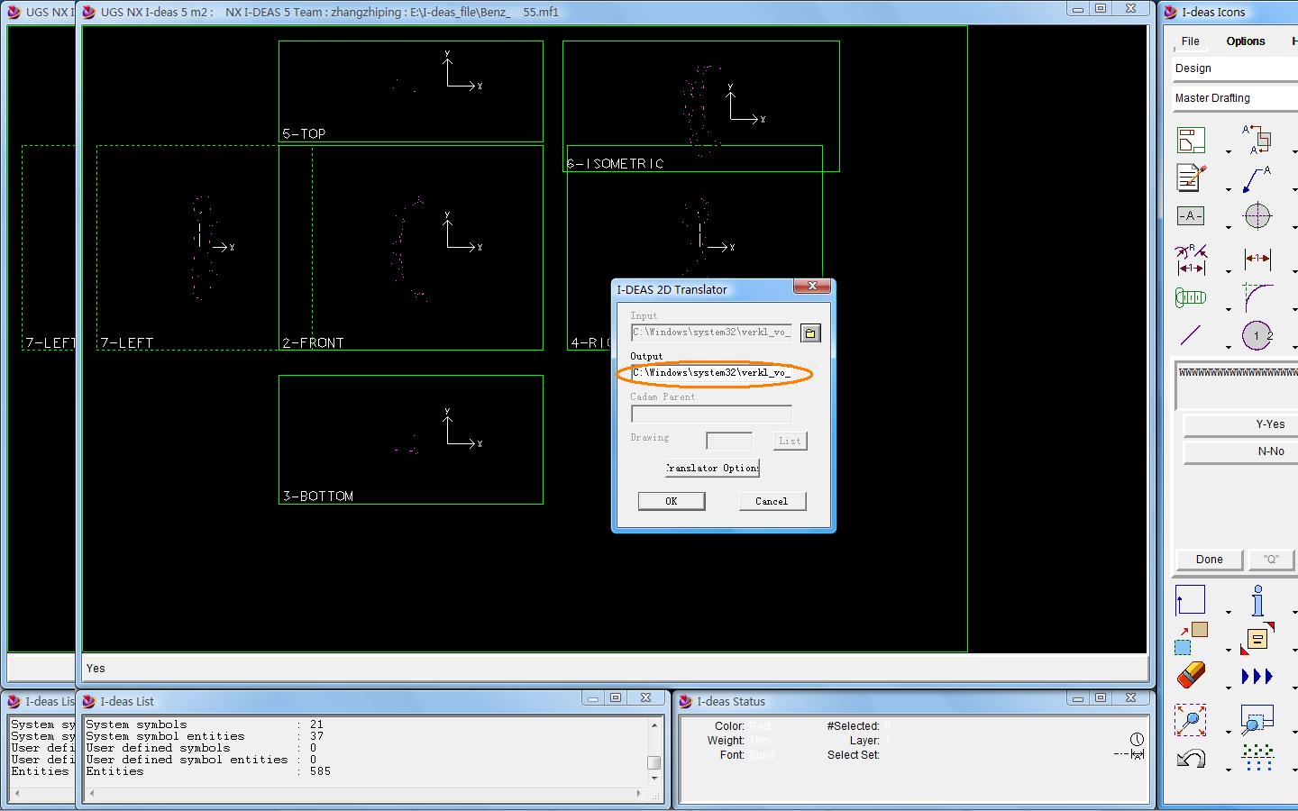Open Translator Options in the dialog
1298x811 pixels.
[712, 468]
